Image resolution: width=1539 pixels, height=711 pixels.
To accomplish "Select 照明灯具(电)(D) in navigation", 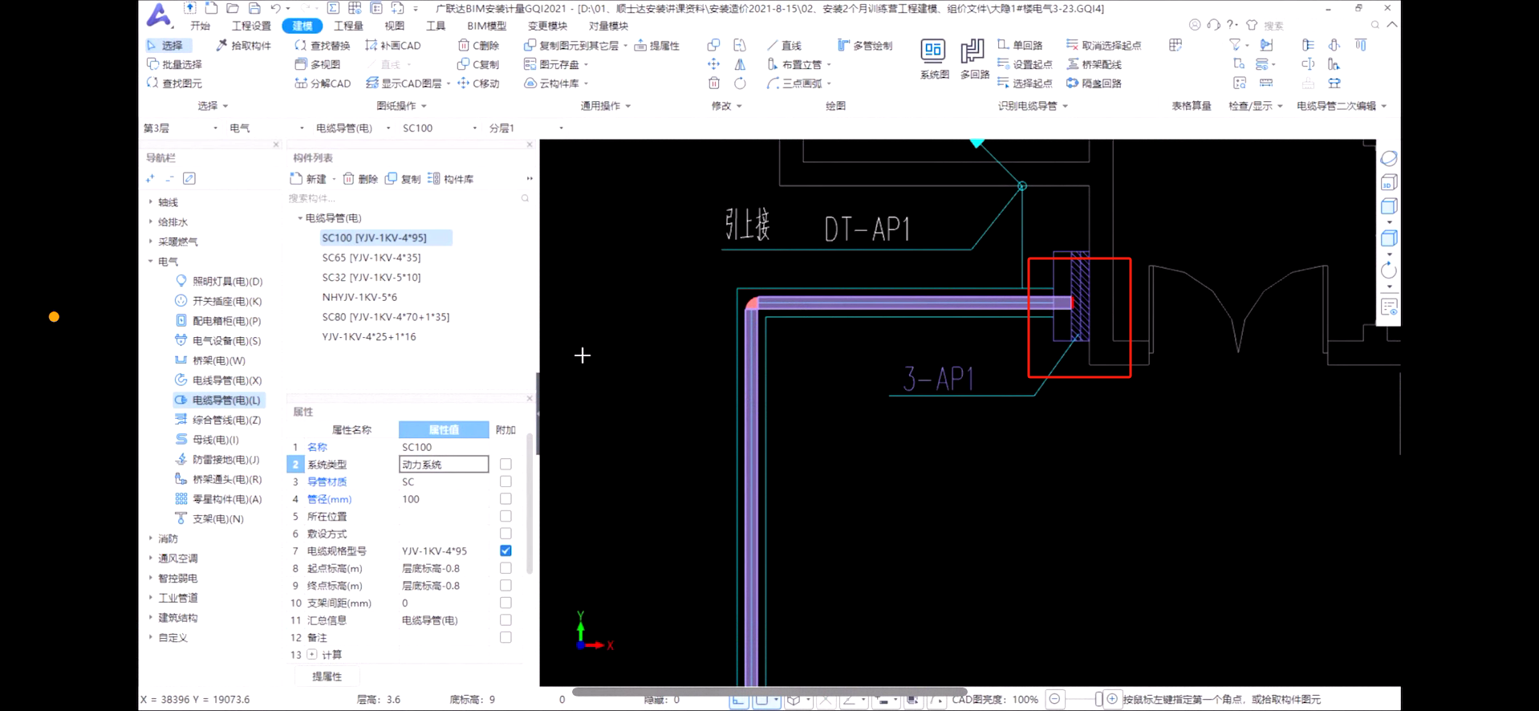I will click(219, 282).
